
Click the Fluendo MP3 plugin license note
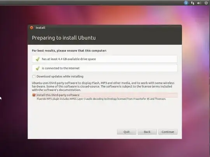[101, 99]
